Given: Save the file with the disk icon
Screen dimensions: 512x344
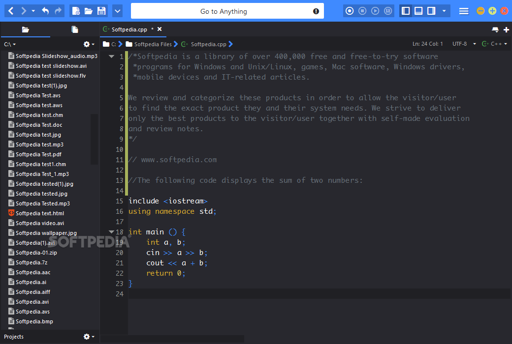Looking at the screenshot, I should pos(101,11).
